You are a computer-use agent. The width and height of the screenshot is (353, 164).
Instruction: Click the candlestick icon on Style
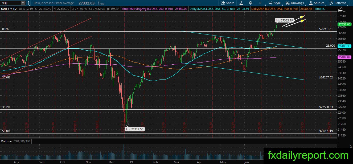(x=271, y=3)
